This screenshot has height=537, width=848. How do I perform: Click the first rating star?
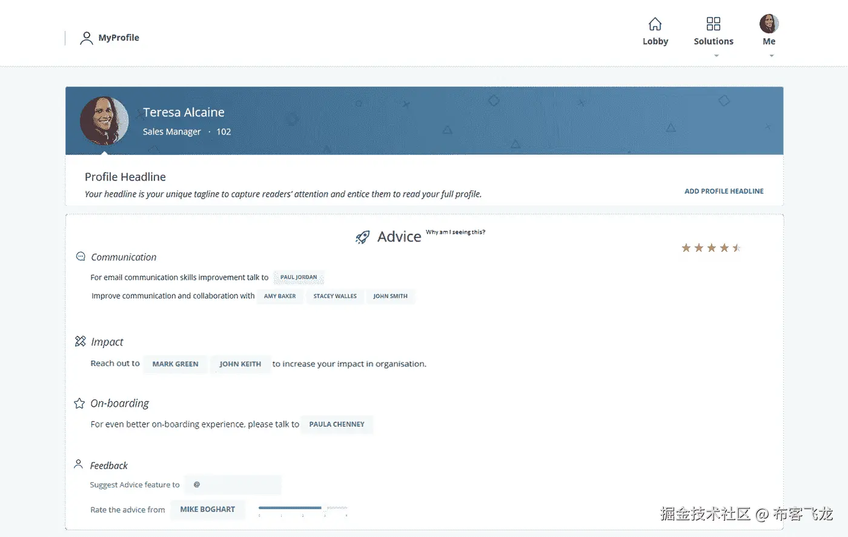[x=686, y=248]
